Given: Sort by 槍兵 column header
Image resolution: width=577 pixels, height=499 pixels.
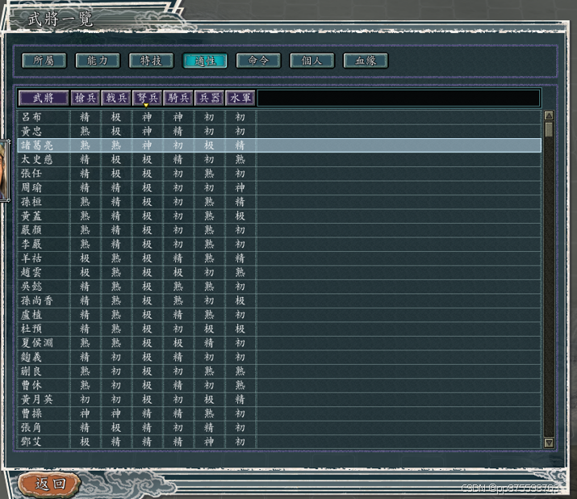Looking at the screenshot, I should pyautogui.click(x=86, y=98).
